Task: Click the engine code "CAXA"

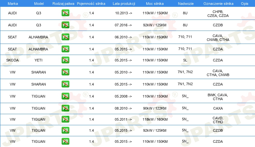Action: pos(218,108)
